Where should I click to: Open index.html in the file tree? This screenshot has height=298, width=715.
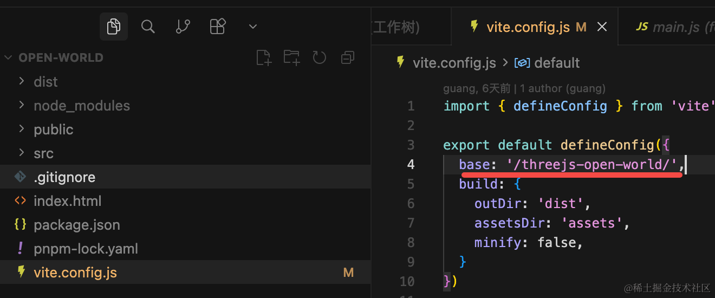tap(185, 201)
